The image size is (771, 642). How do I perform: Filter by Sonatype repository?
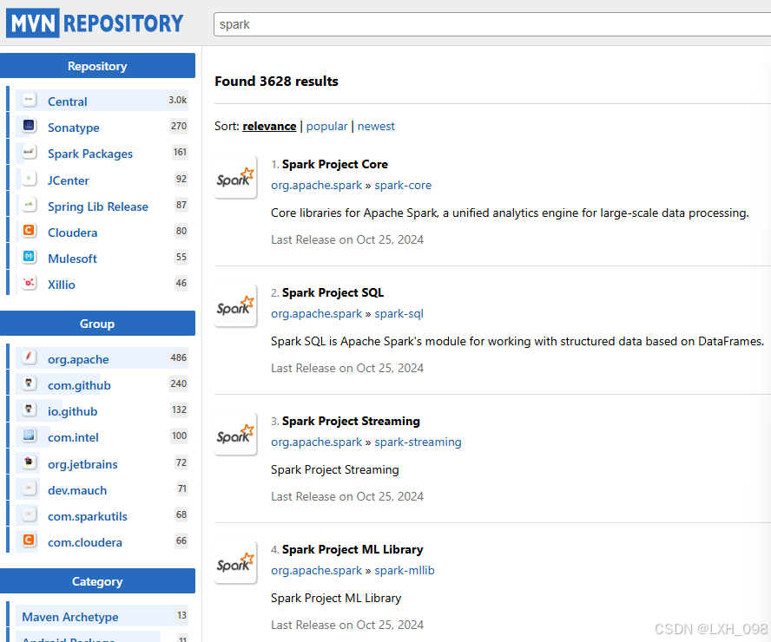tap(73, 128)
